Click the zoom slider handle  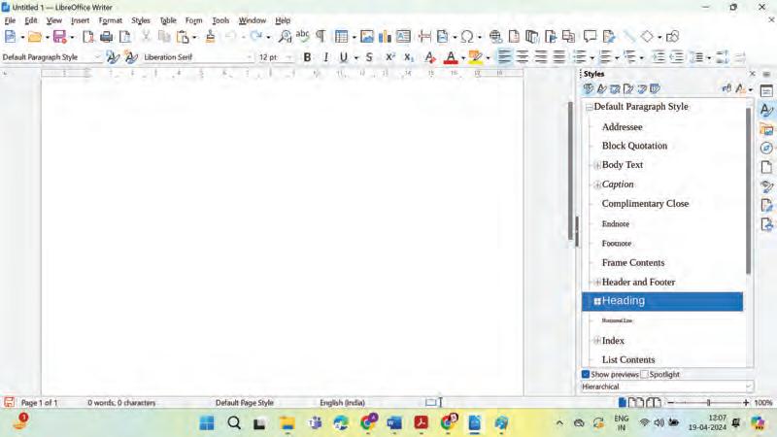pos(709,403)
